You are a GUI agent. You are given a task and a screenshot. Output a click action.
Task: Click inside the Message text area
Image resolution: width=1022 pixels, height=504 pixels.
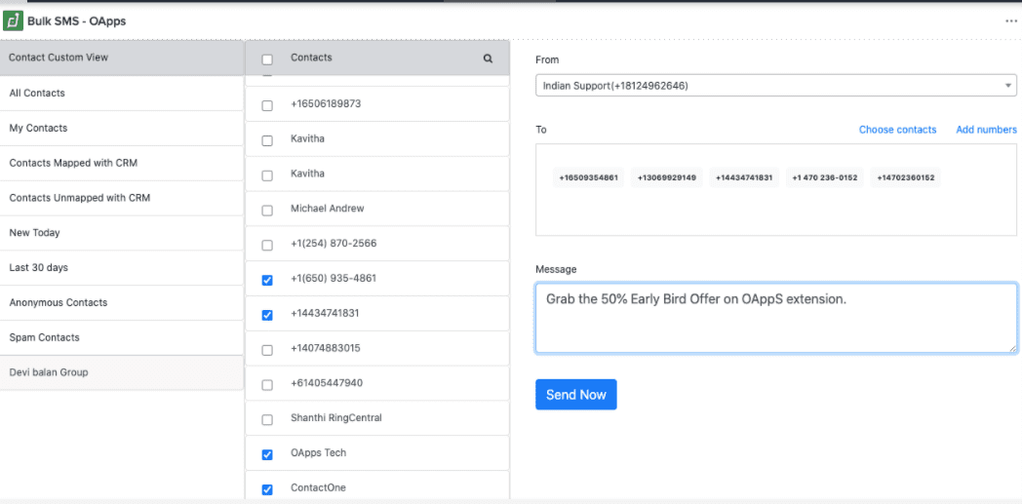pos(775,318)
